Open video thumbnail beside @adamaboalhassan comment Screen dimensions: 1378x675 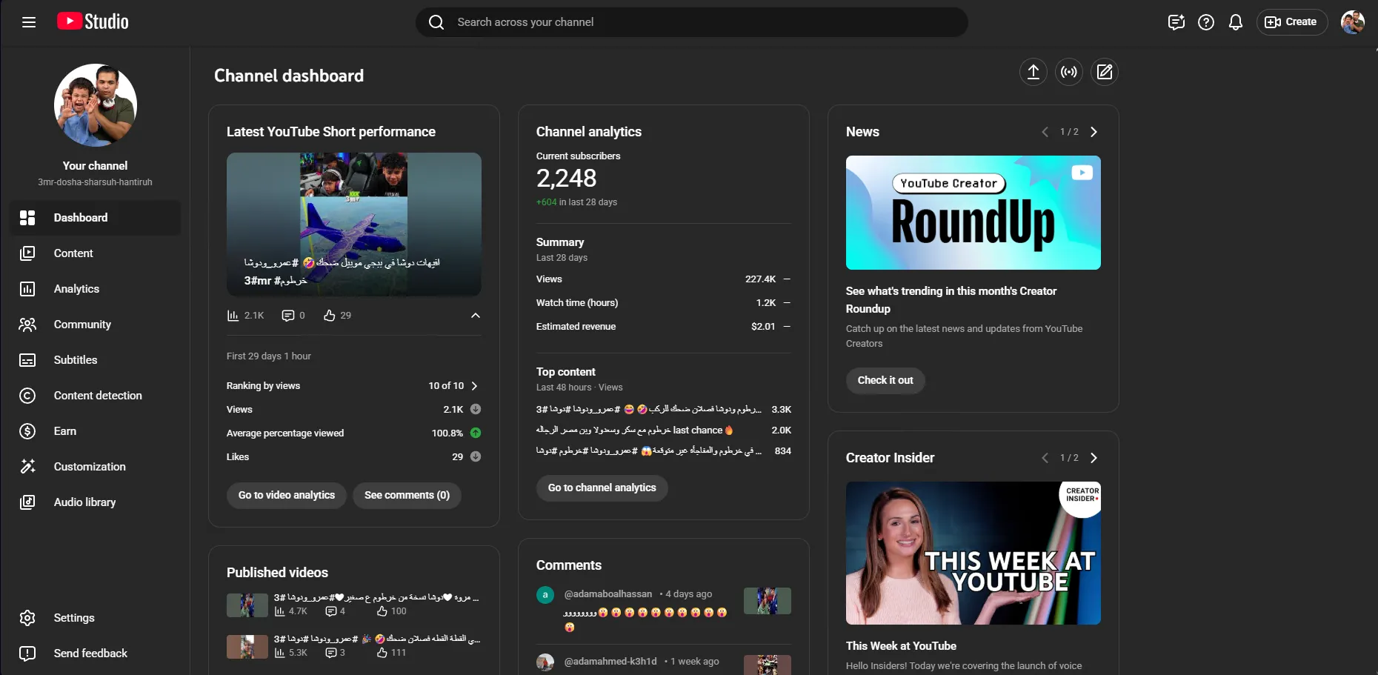(768, 601)
